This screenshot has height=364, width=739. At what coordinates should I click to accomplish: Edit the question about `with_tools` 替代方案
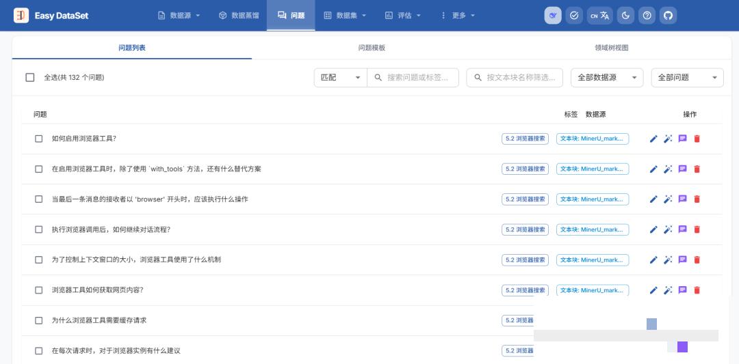[653, 169]
